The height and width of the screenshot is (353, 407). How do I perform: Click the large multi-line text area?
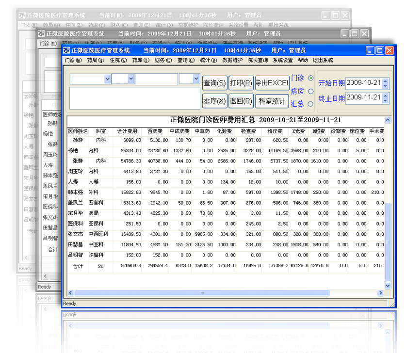[x=135, y=98]
